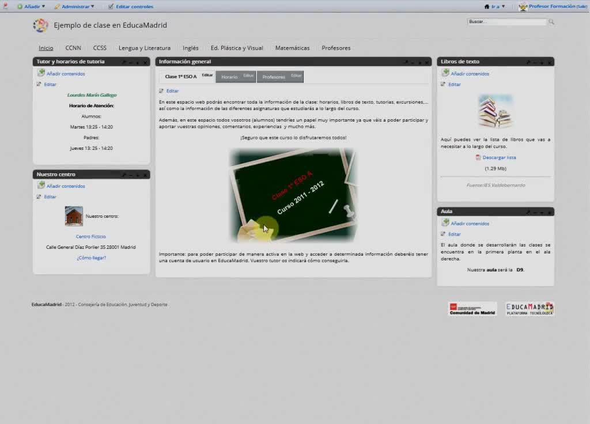Open the CCSS navigation page
Image resolution: width=590 pixels, height=424 pixels.
pyautogui.click(x=100, y=48)
